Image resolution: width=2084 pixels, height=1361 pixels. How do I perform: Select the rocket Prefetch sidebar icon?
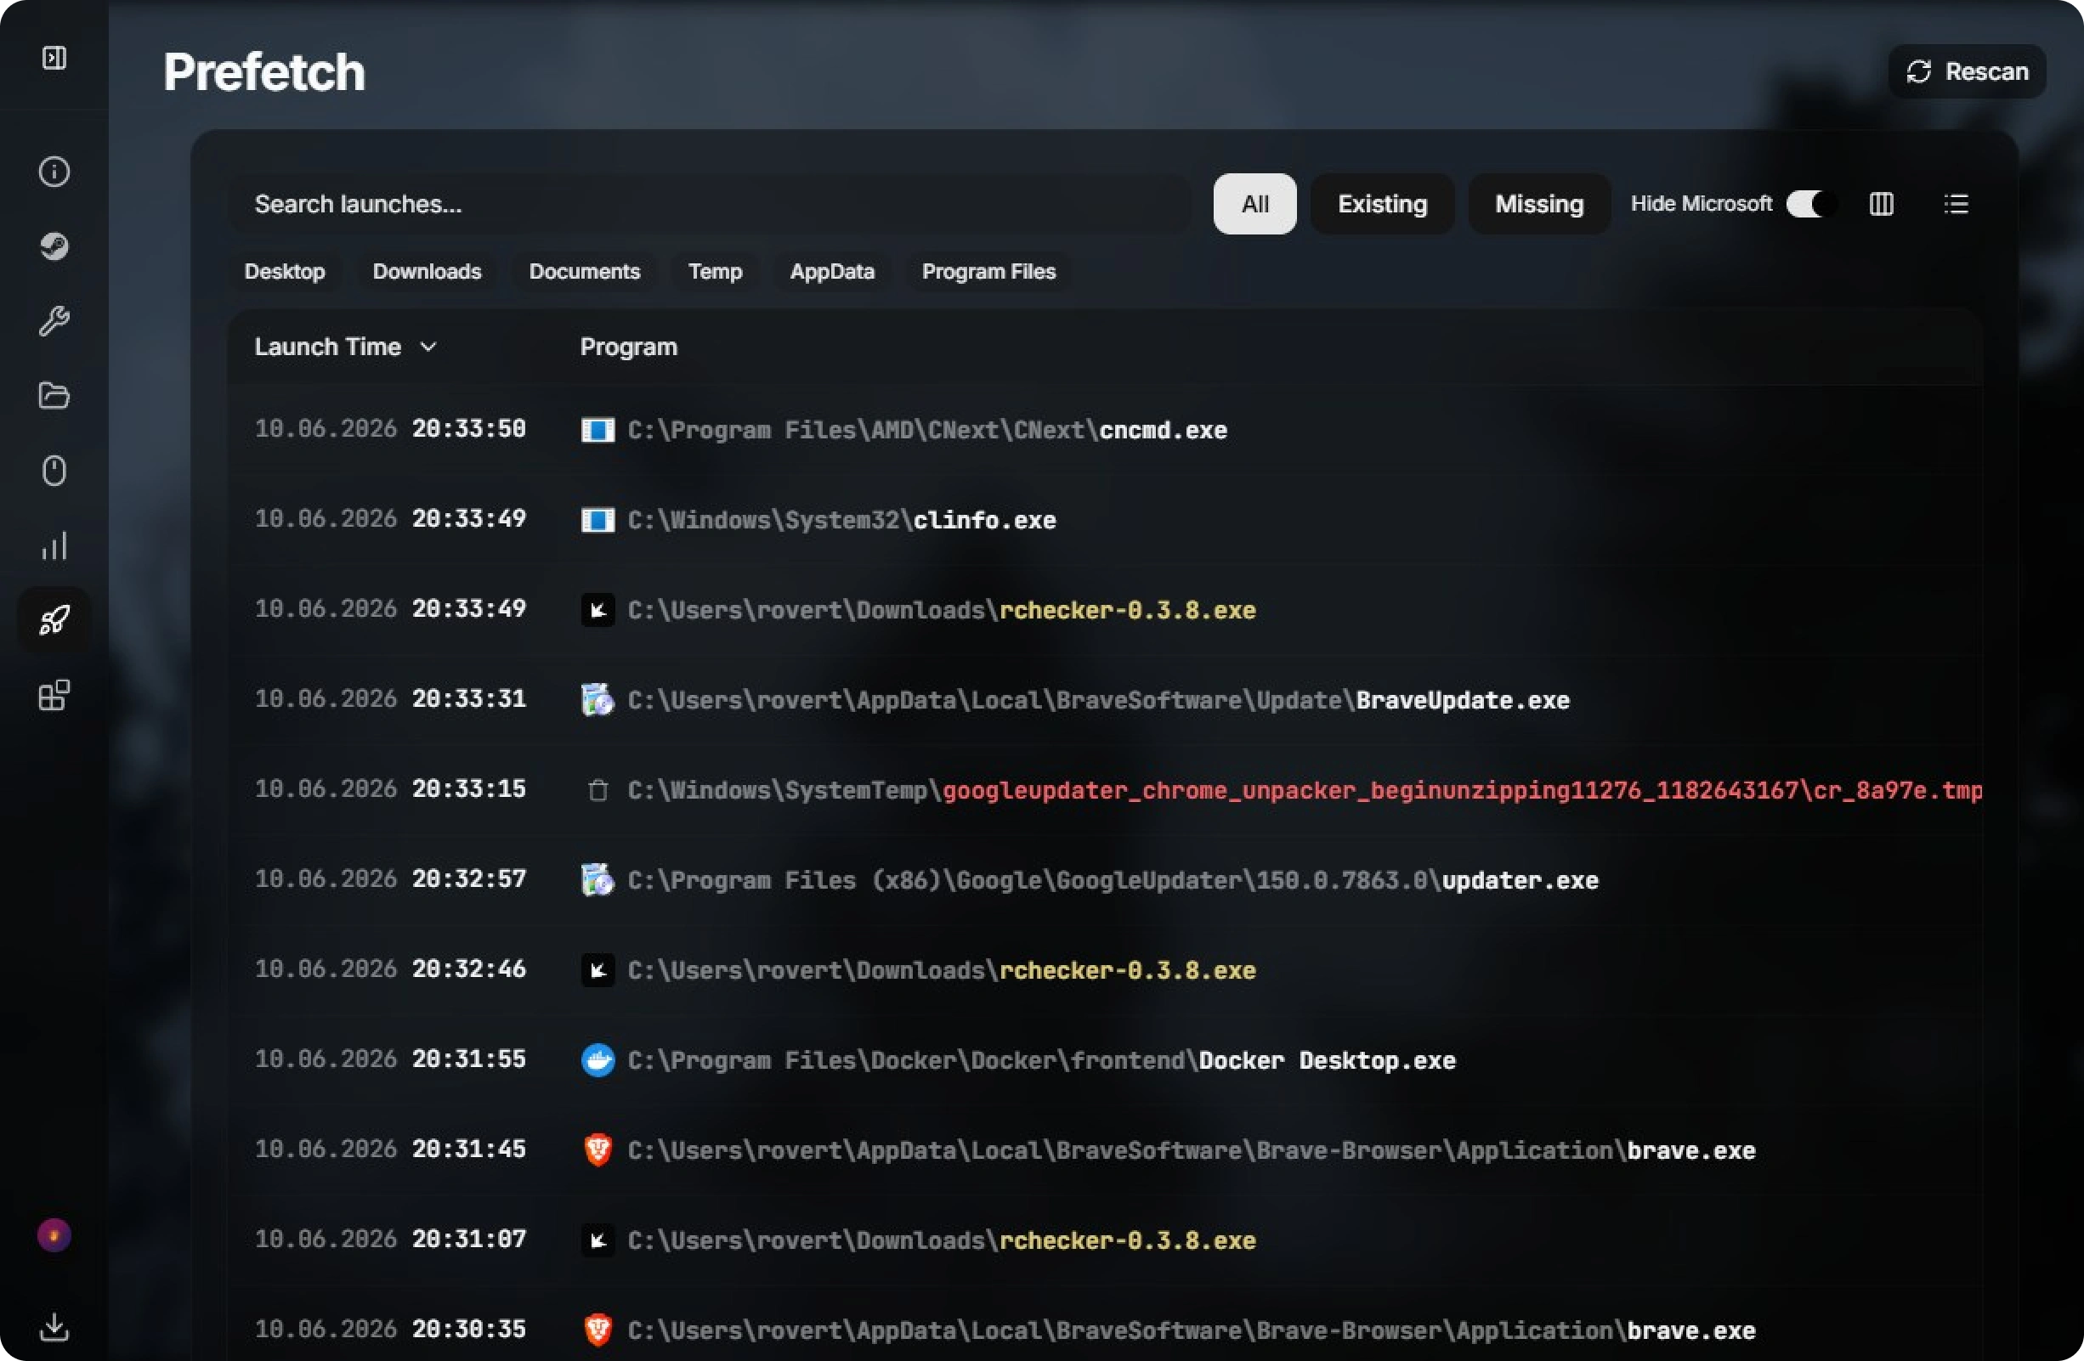pos(54,620)
